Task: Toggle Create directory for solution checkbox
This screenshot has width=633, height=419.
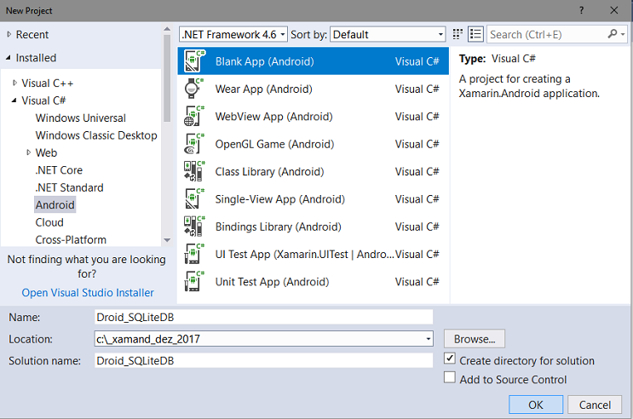Action: click(x=450, y=359)
